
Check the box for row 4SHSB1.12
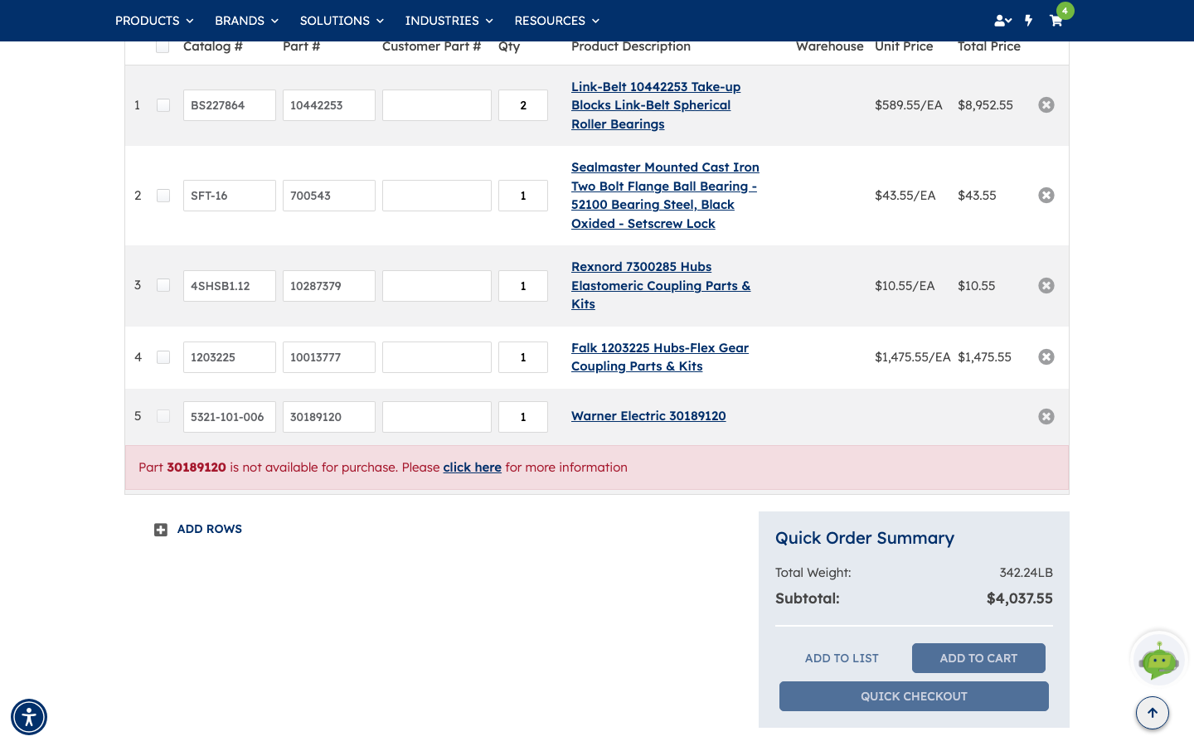pyautogui.click(x=163, y=285)
